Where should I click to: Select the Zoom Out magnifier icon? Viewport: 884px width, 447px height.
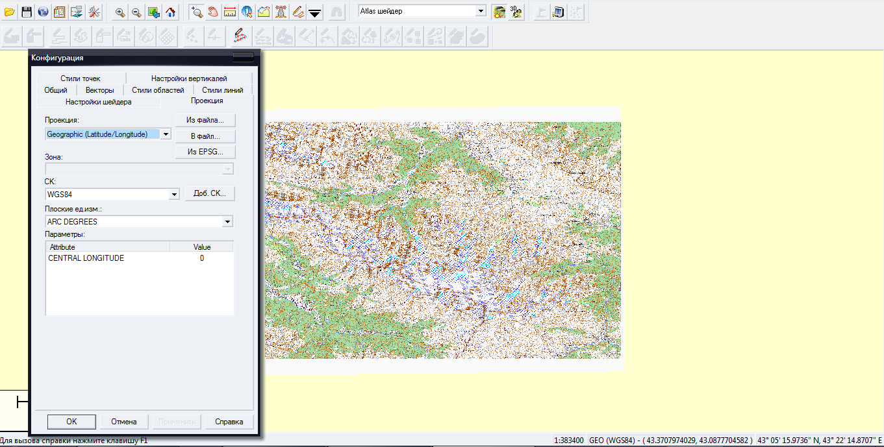[x=136, y=12]
